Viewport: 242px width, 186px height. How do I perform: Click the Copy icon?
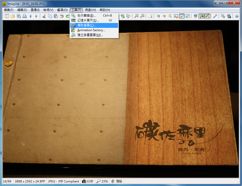(50, 16)
